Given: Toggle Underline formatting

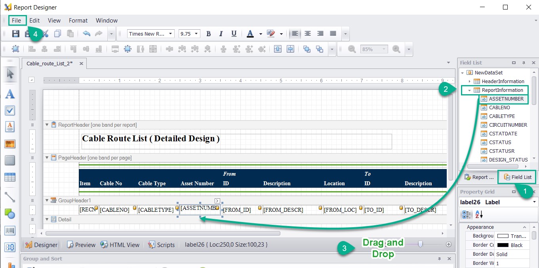Looking at the screenshot, I should tap(234, 34).
